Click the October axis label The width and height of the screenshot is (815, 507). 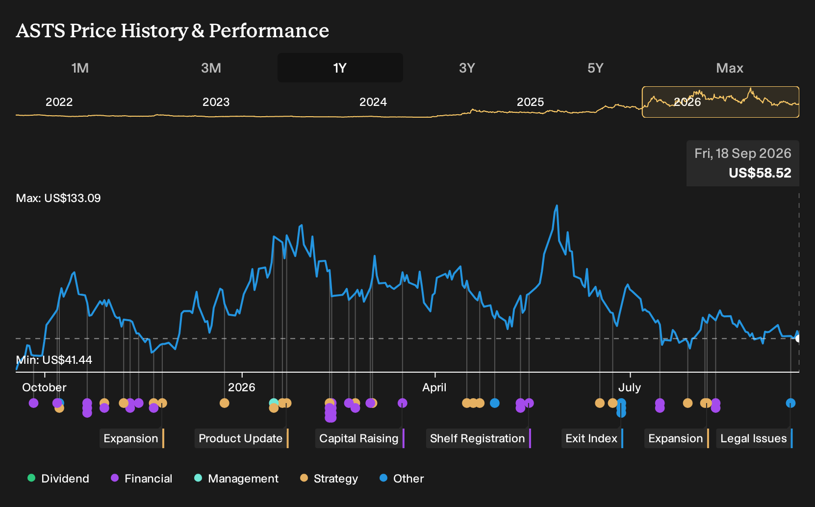(44, 387)
